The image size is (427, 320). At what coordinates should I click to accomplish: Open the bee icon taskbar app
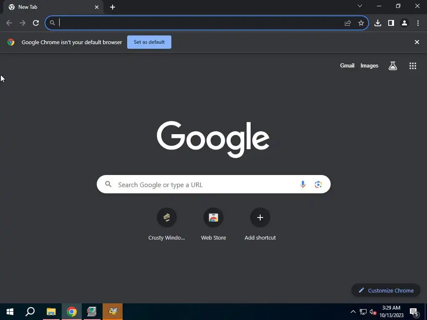click(x=113, y=312)
